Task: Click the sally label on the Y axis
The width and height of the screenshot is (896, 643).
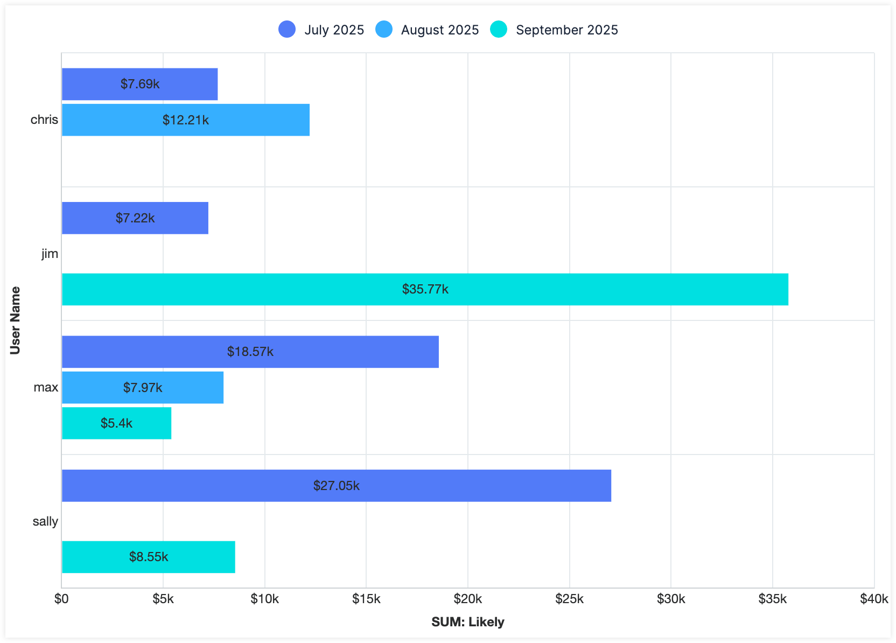Action: click(x=45, y=521)
